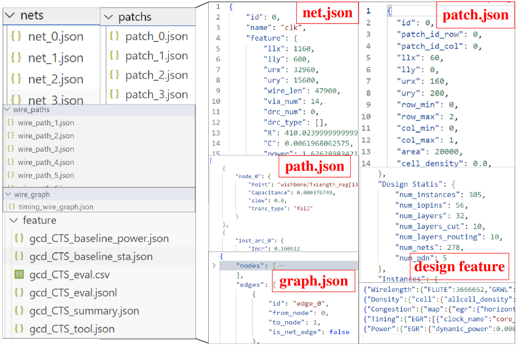
Task: Click JSON icon beside gcd_CTS_baseline_power.json
Action: pyautogui.click(x=19, y=238)
